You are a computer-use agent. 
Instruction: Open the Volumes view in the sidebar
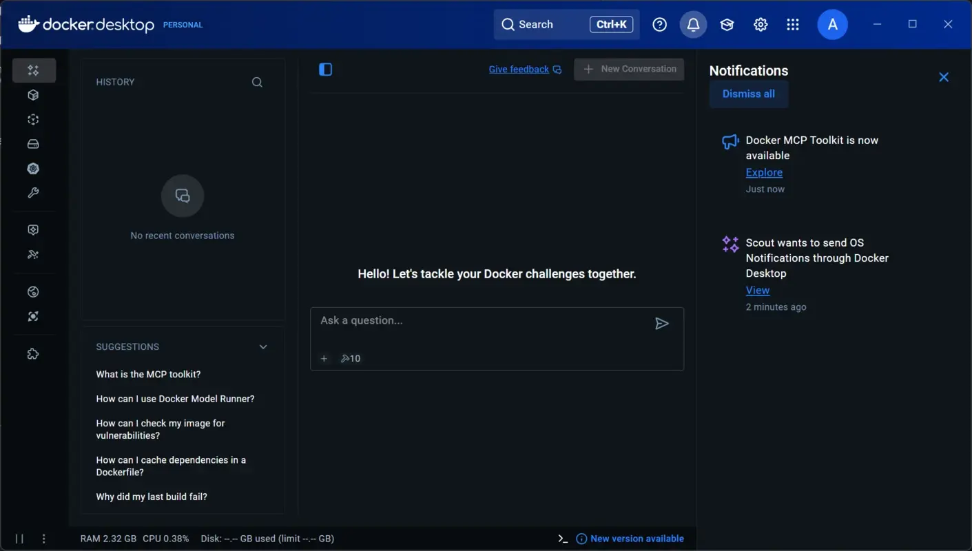pyautogui.click(x=32, y=144)
